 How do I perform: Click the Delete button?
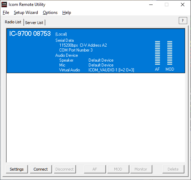click(173, 169)
